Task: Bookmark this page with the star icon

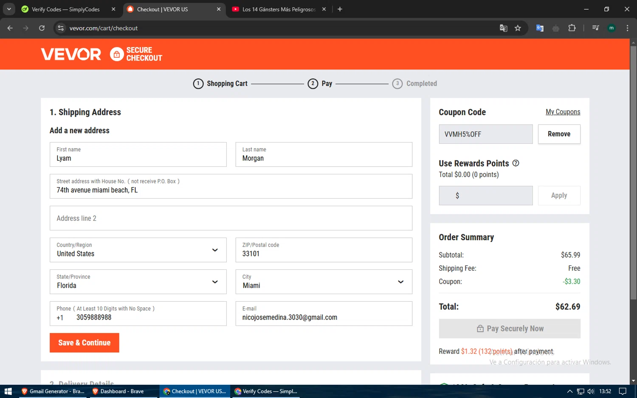Action: [518, 28]
